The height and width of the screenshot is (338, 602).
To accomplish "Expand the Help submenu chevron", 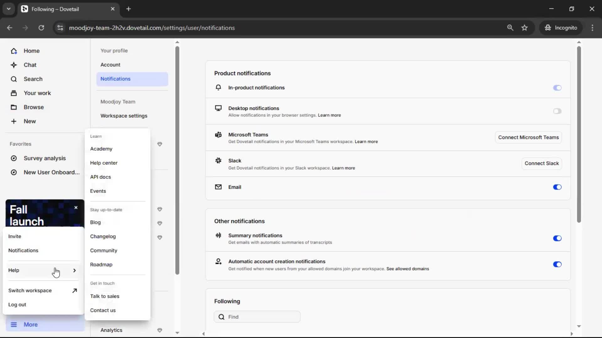I will click(x=74, y=270).
